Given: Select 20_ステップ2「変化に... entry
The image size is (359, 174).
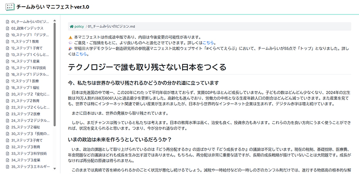Looking at the screenshot, I should click(30, 94).
